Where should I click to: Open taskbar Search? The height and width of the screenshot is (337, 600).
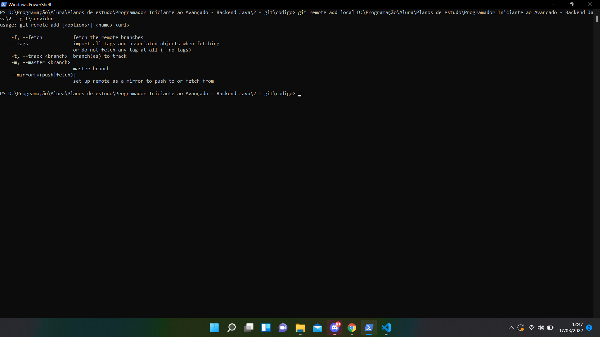pos(231,328)
